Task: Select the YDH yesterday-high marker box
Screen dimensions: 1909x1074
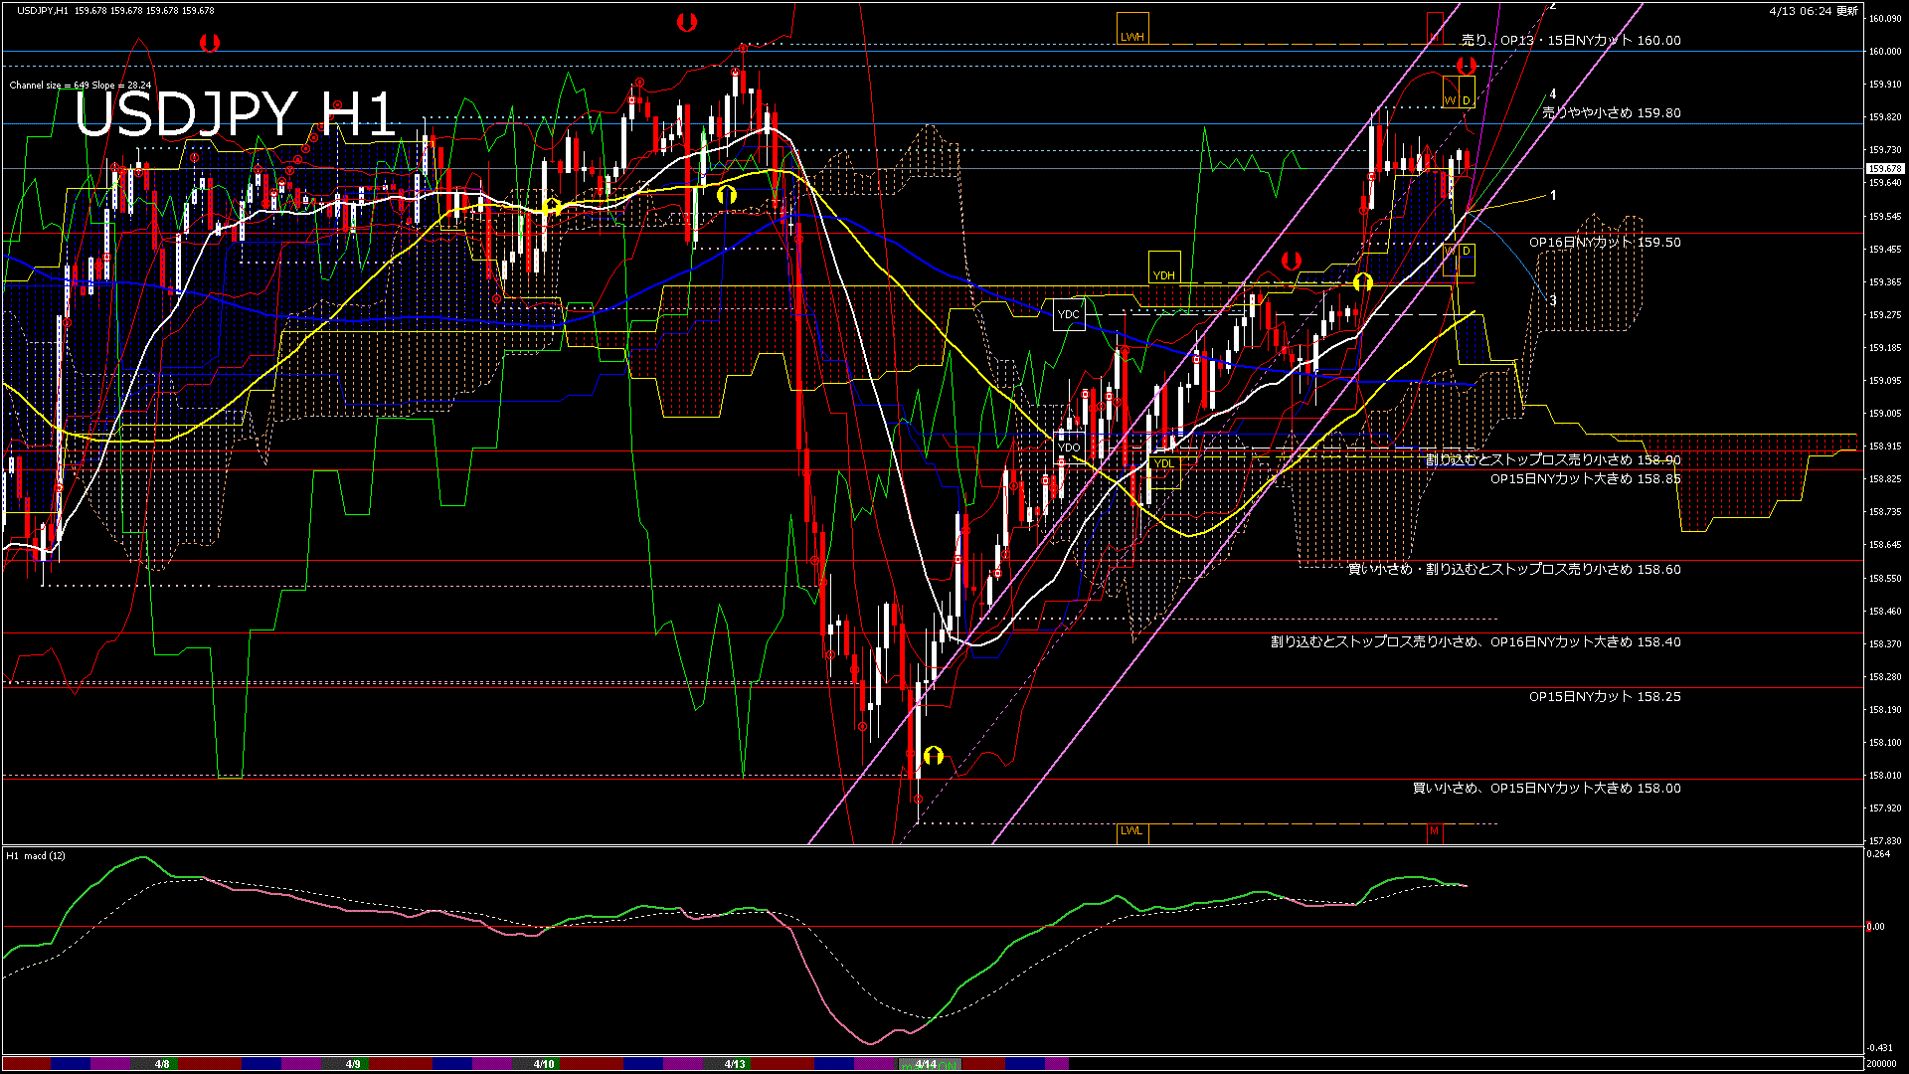Action: tap(1164, 267)
